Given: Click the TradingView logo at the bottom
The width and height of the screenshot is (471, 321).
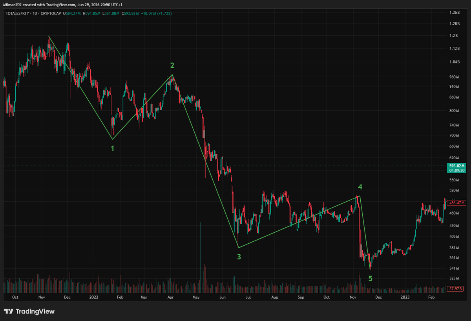Looking at the screenshot, I should coord(29,312).
